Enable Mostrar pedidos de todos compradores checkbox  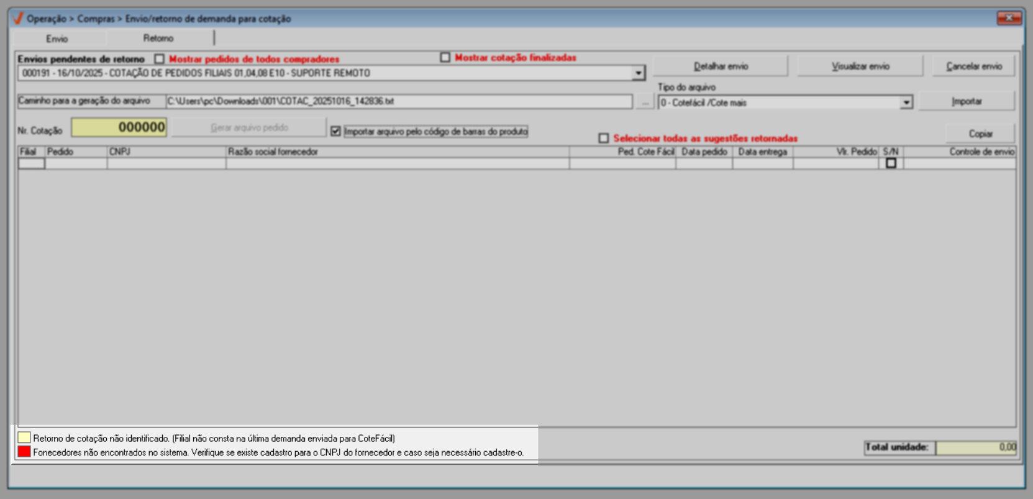click(x=160, y=59)
